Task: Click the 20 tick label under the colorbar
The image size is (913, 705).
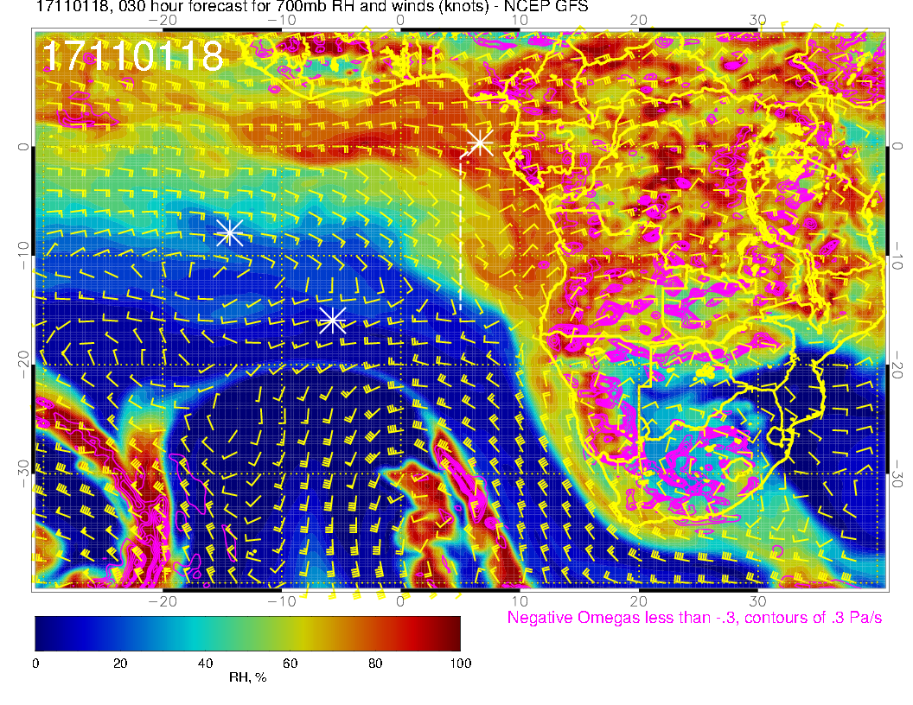Action: click(120, 664)
